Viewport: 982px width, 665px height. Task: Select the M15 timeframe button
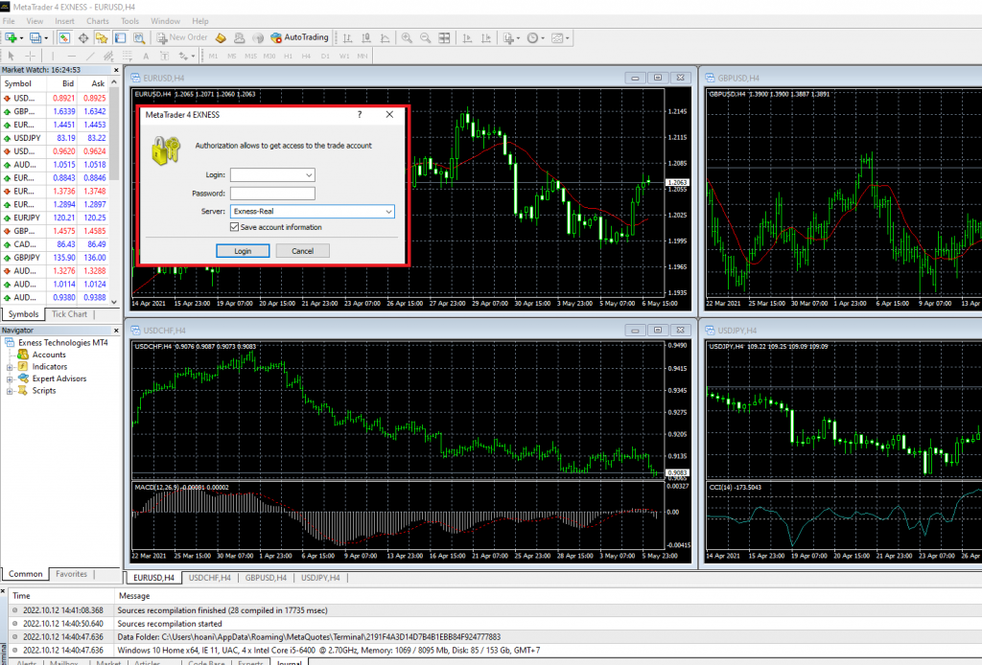pos(250,57)
